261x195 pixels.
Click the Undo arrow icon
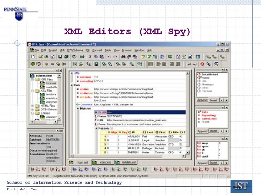coord(109,57)
